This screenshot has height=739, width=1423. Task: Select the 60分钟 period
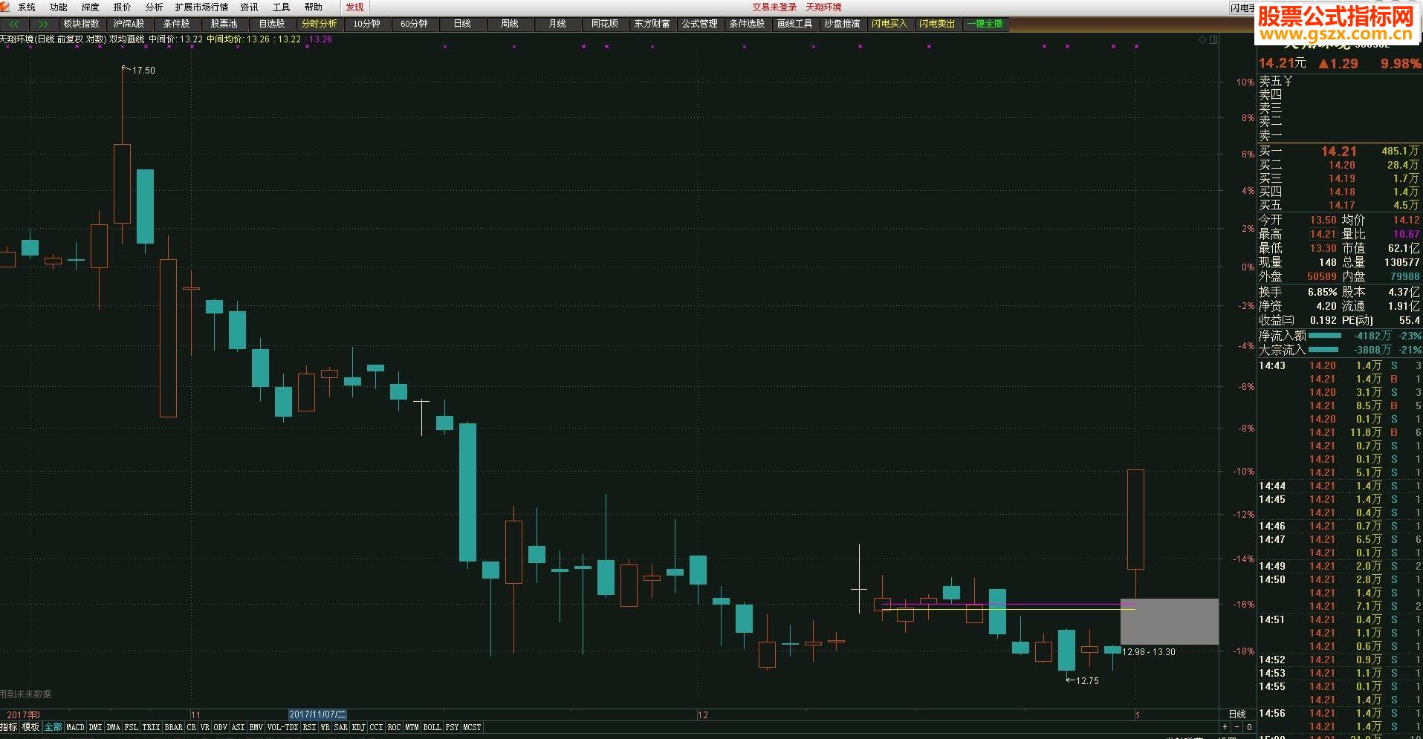[x=414, y=24]
